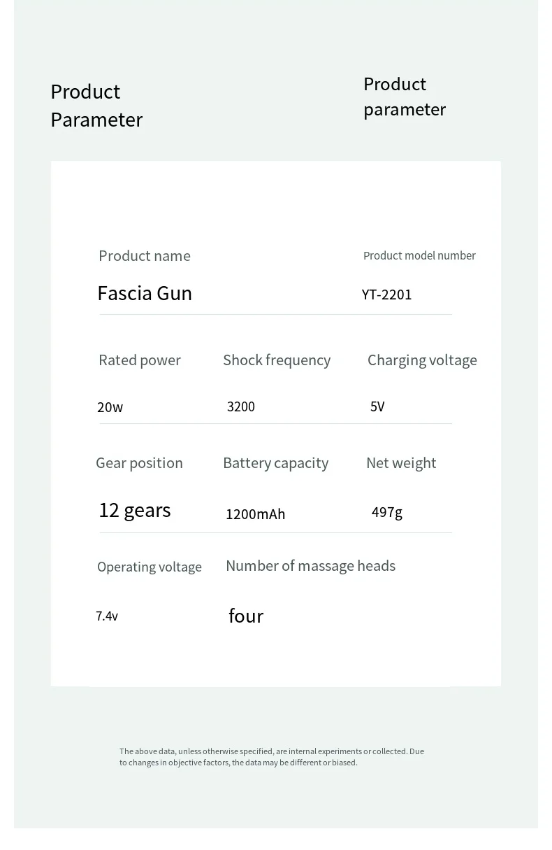Viewport: 552px width, 850px height.
Task: Select the "Fascia Gun" product name text
Action: tap(145, 293)
